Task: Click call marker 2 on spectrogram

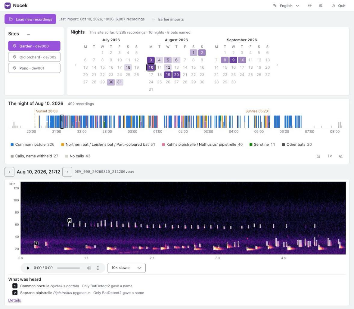Action: click(70, 220)
